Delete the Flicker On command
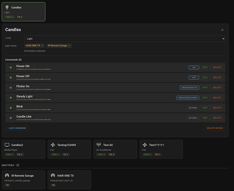Viewport: 234px width, 191px height. 217,88
